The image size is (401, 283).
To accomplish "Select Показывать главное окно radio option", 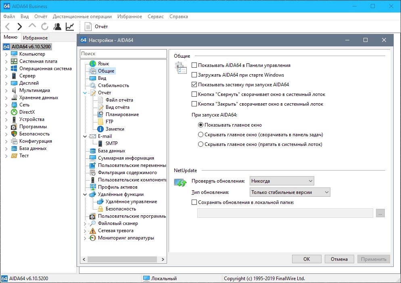I will (x=201, y=125).
